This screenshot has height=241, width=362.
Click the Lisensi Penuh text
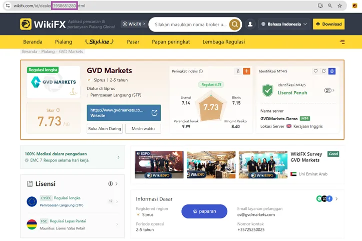(x=292, y=93)
